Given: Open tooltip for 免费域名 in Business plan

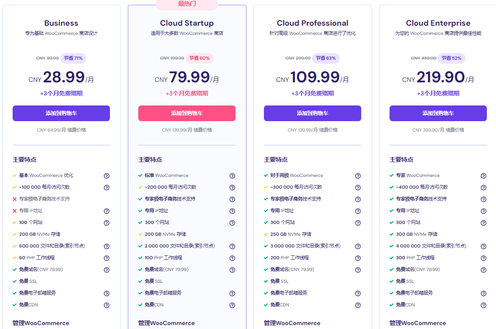Looking at the screenshot, I should coord(106,270).
